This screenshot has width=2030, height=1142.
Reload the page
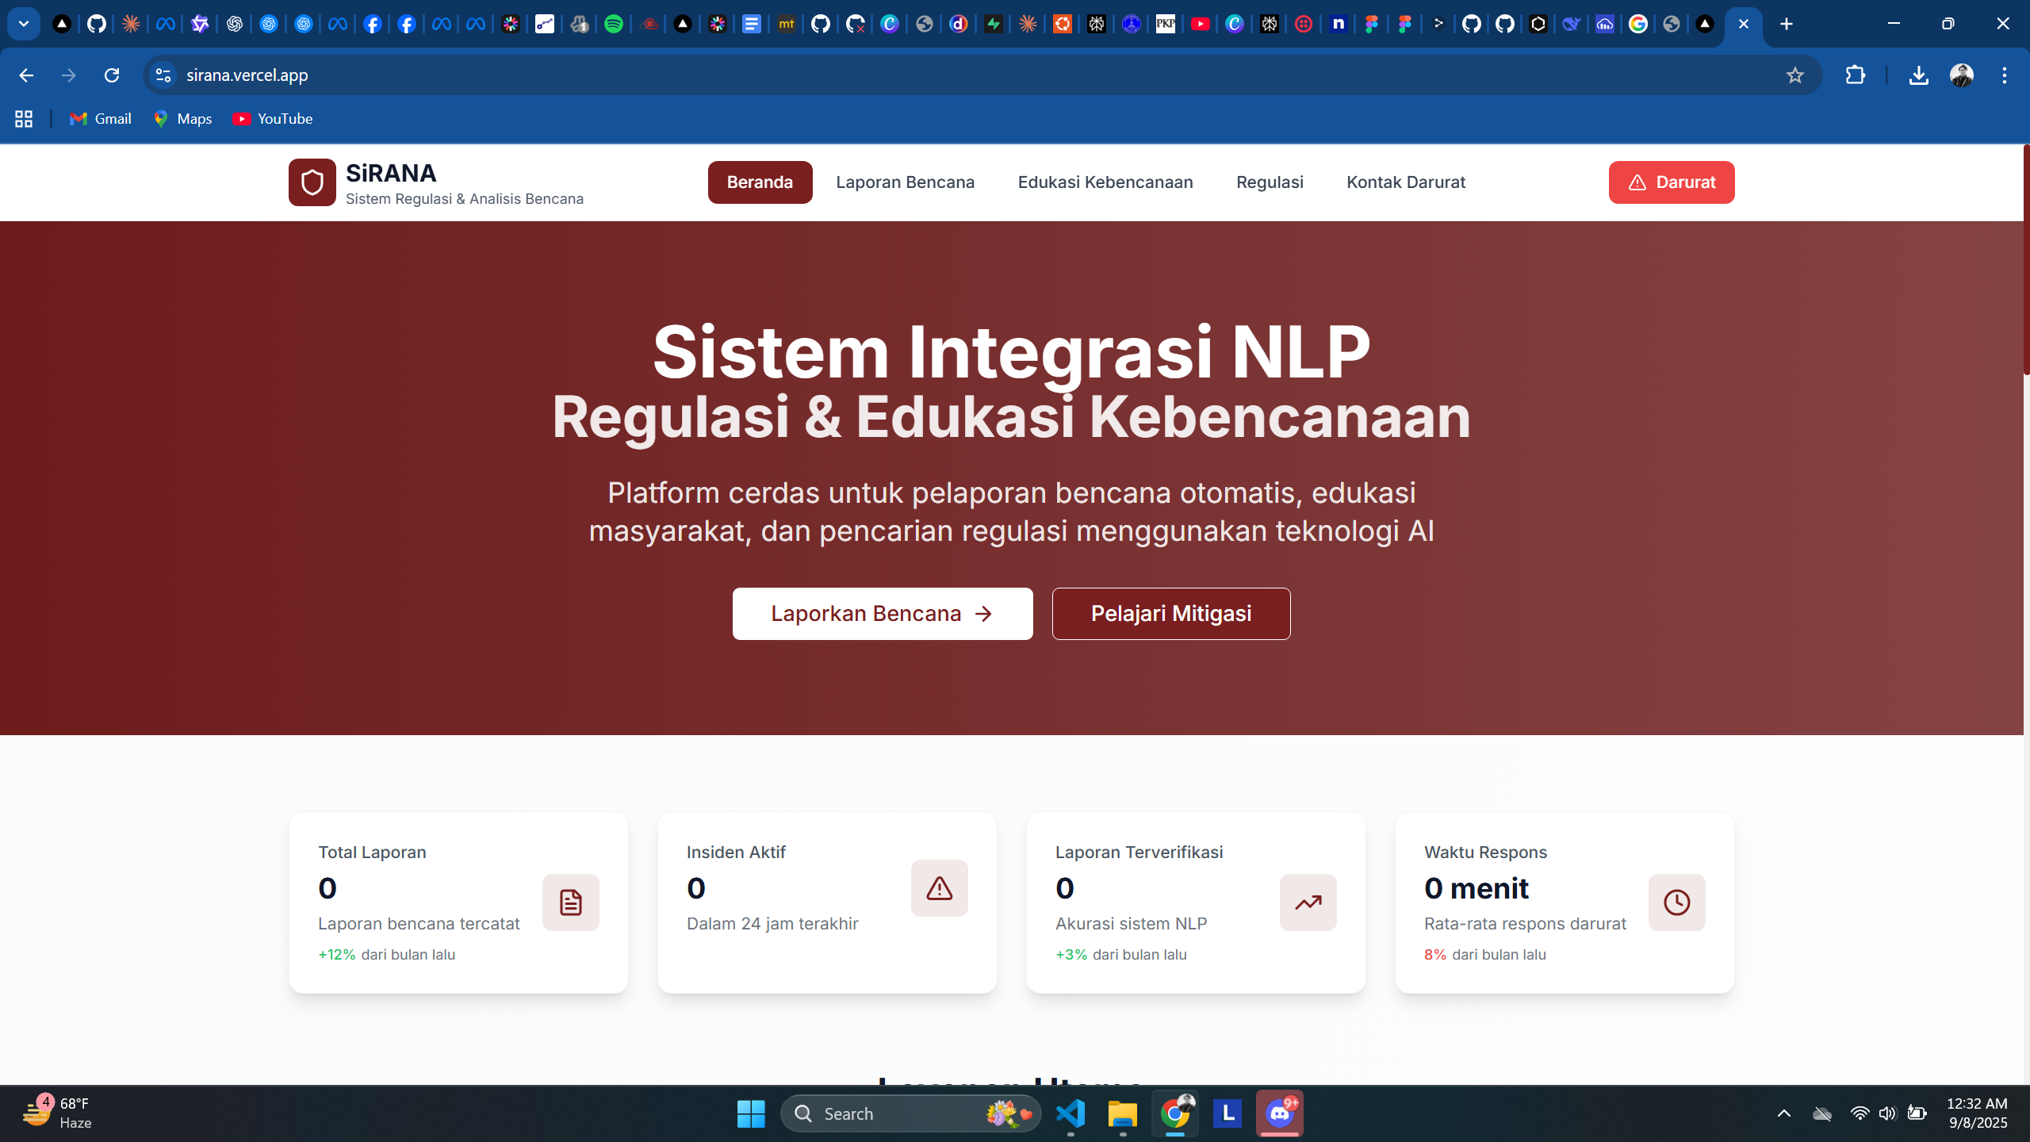pos(112,75)
